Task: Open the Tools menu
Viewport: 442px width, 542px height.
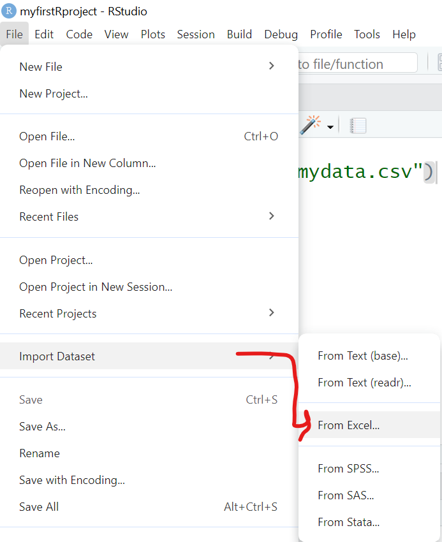Action: click(x=367, y=34)
